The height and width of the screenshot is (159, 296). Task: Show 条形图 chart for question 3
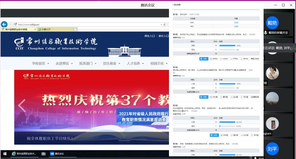point(245,97)
